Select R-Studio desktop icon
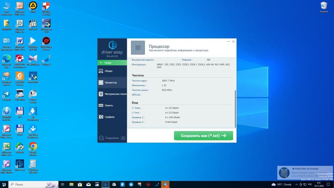 click(x=20, y=148)
